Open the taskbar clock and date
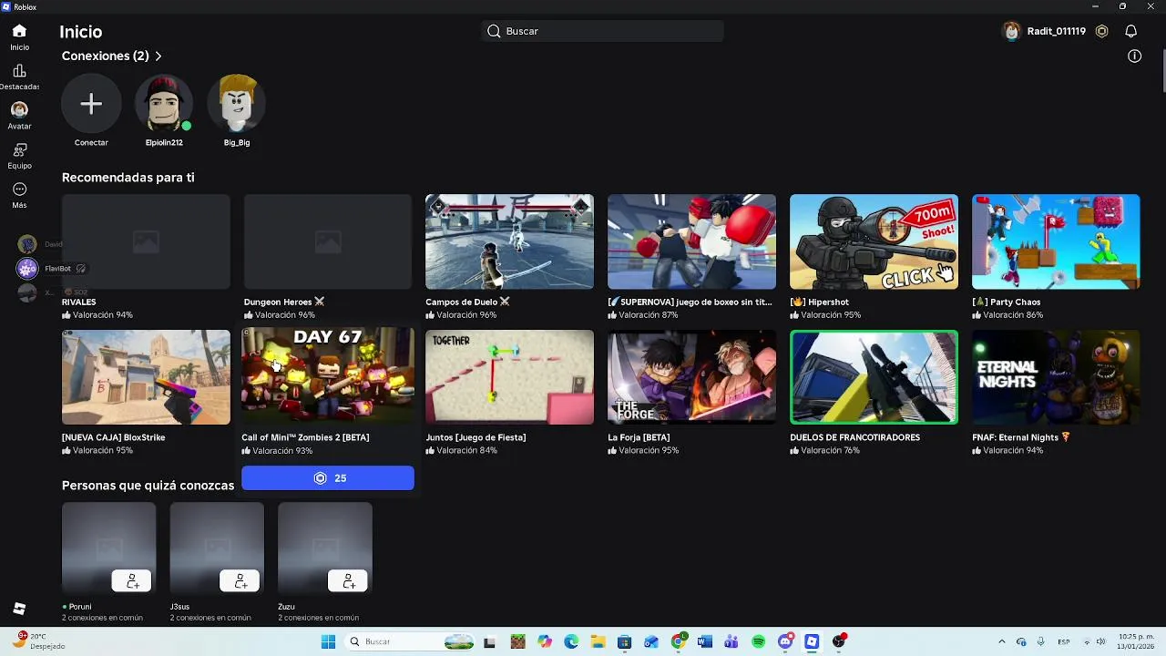Screen dimensions: 1166x656 1136,641
